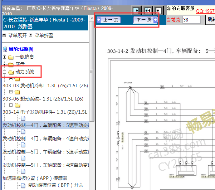Select 303-14 电子发动机控件 entry

(x=45, y=112)
